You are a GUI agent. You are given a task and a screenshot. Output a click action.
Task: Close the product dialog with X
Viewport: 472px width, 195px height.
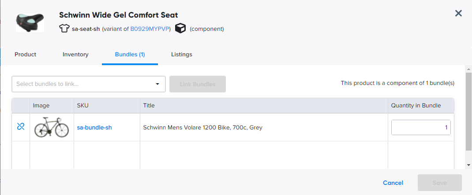pyautogui.click(x=458, y=13)
